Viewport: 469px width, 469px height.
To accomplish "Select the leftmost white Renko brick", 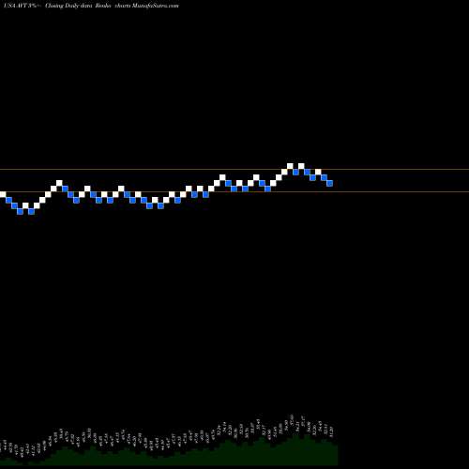I will coord(3,194).
